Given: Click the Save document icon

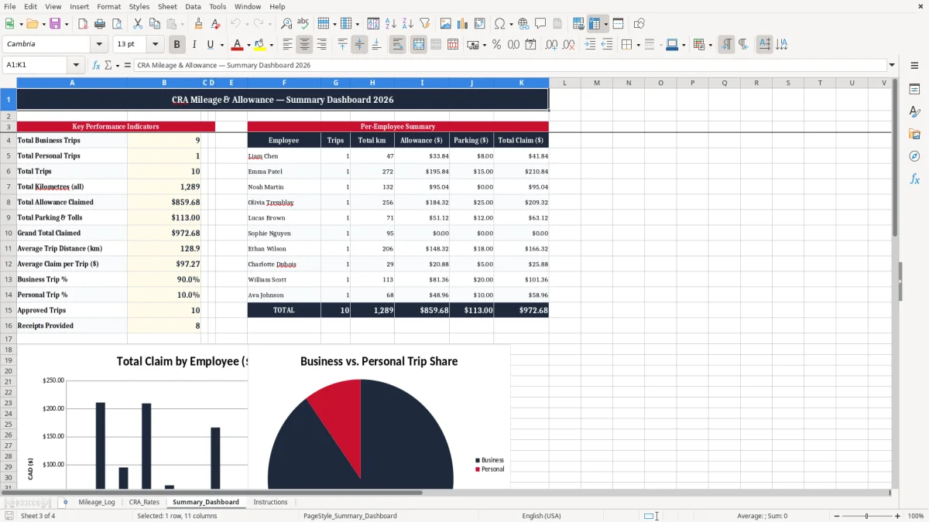Looking at the screenshot, I should (55, 24).
